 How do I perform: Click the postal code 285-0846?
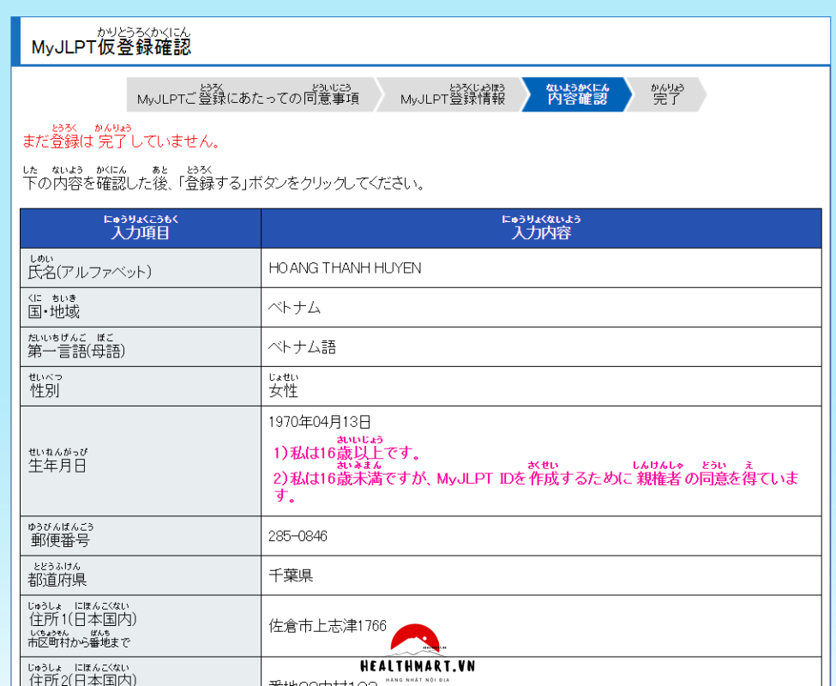coord(298,536)
